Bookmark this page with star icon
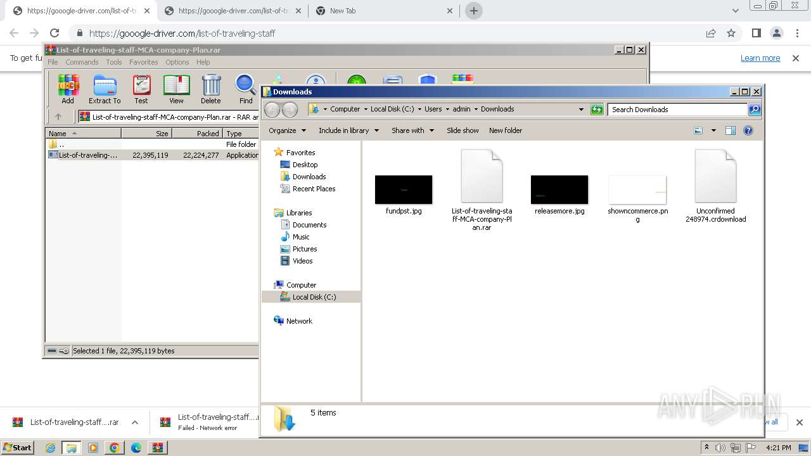 click(731, 33)
